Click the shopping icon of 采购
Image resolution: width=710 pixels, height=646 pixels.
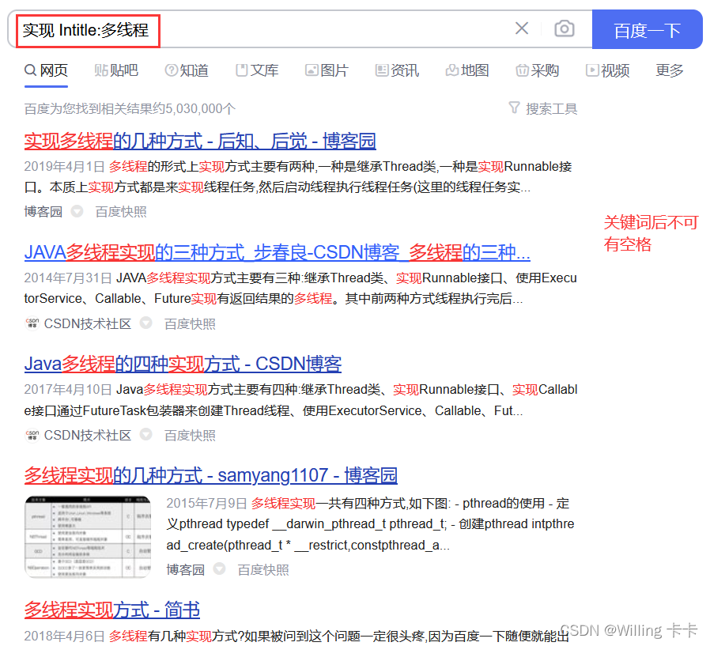tap(522, 70)
